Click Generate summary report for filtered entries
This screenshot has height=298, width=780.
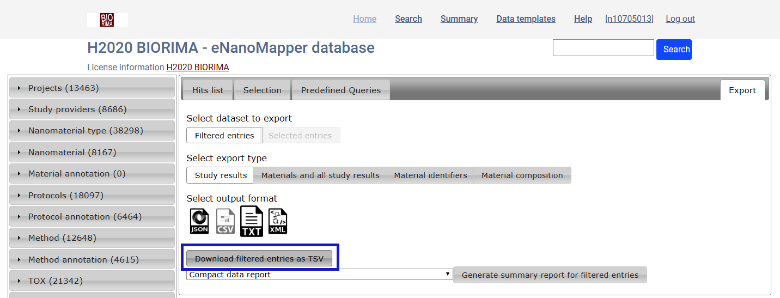click(x=550, y=275)
